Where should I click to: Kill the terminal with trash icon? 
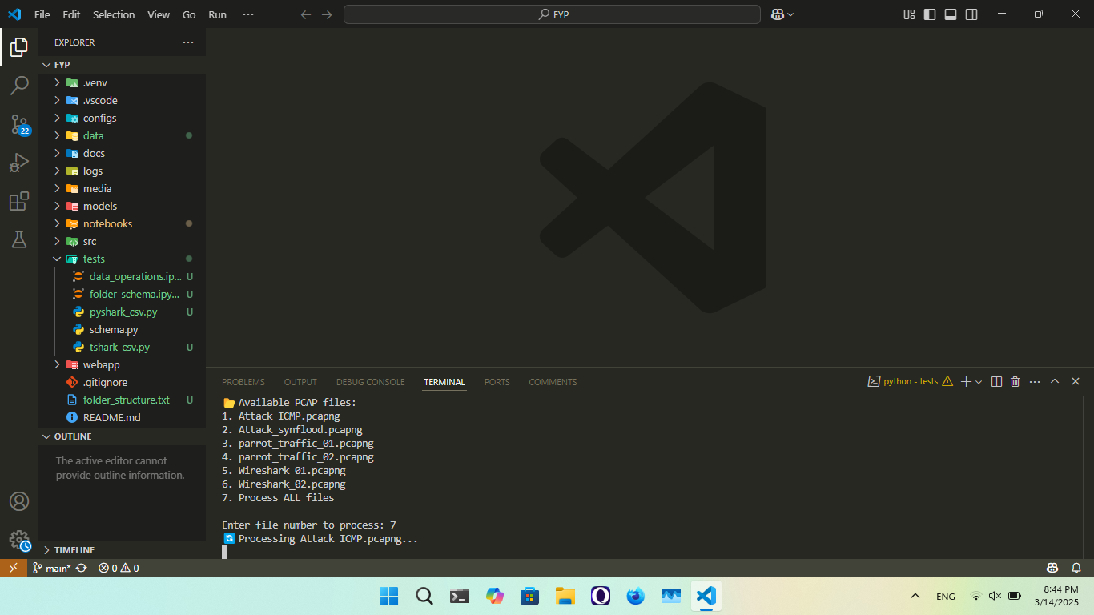(x=1016, y=382)
